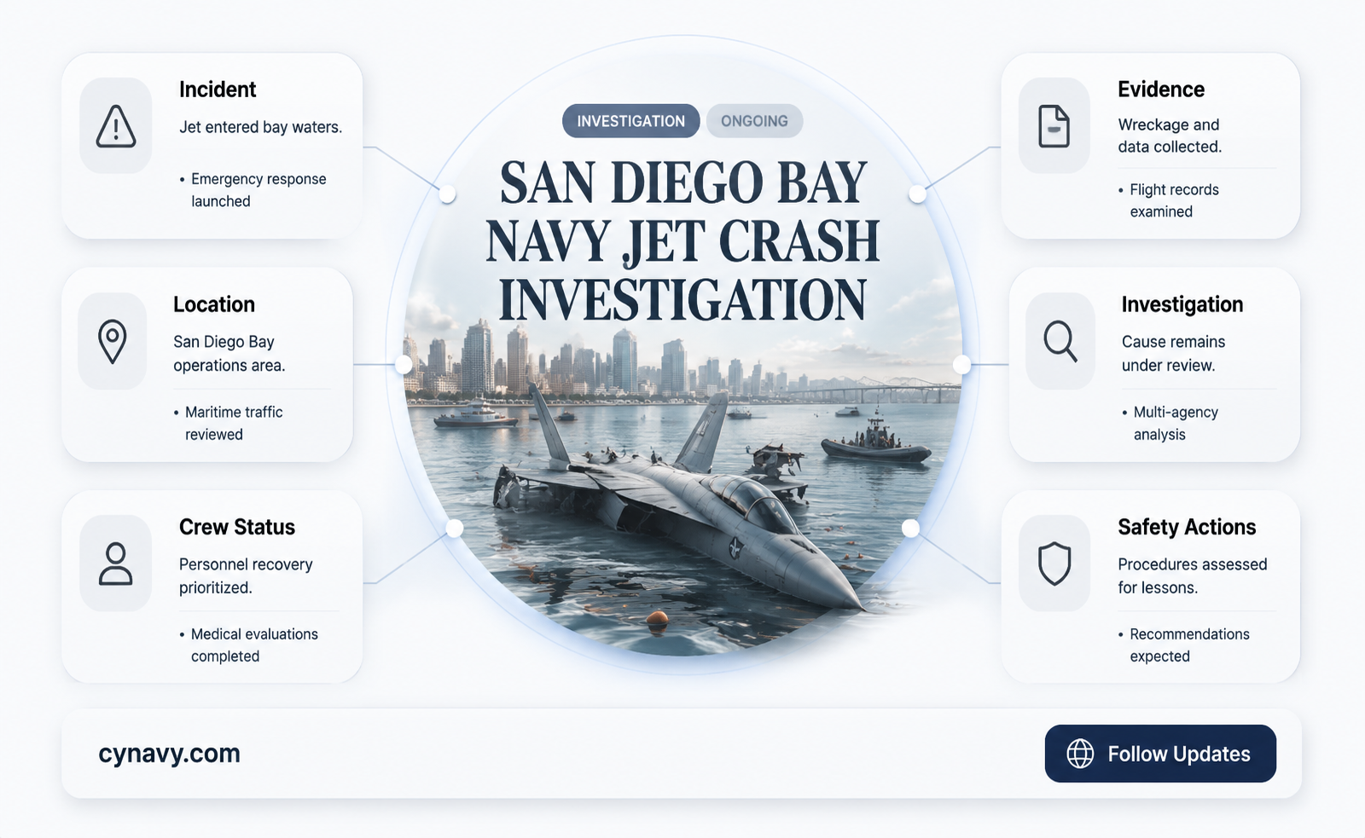The width and height of the screenshot is (1365, 838).
Task: Click 'Flight records examined' bullet
Action: (x=1169, y=200)
